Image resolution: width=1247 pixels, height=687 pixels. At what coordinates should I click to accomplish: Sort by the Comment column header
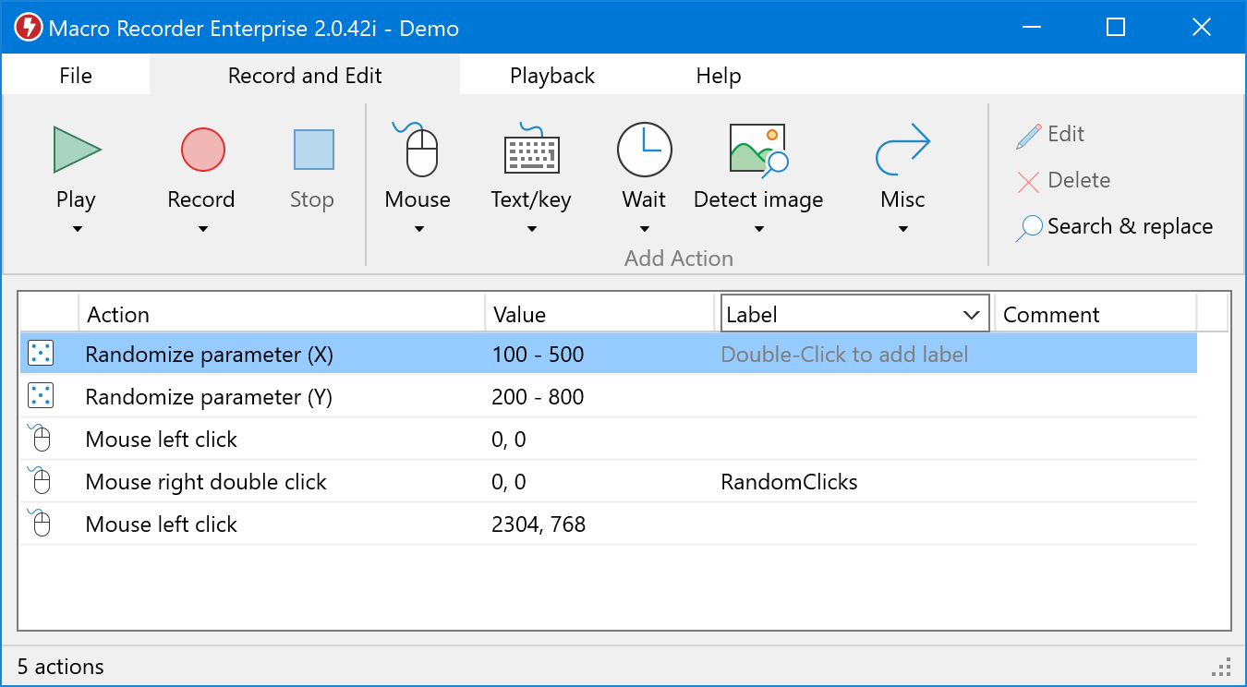pyautogui.click(x=1051, y=315)
